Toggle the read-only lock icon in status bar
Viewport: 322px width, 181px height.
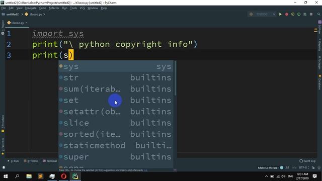[313, 167]
